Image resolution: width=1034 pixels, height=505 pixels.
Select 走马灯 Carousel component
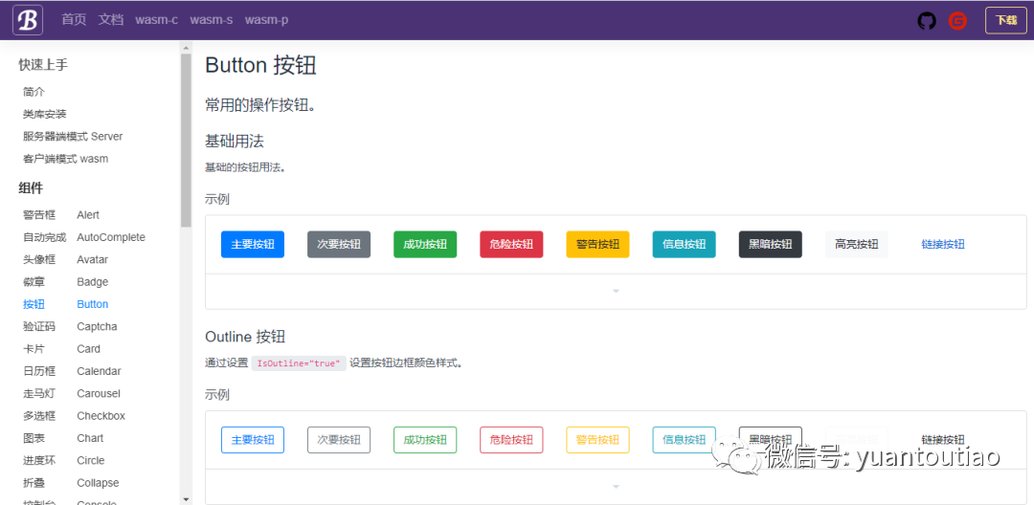pos(72,394)
